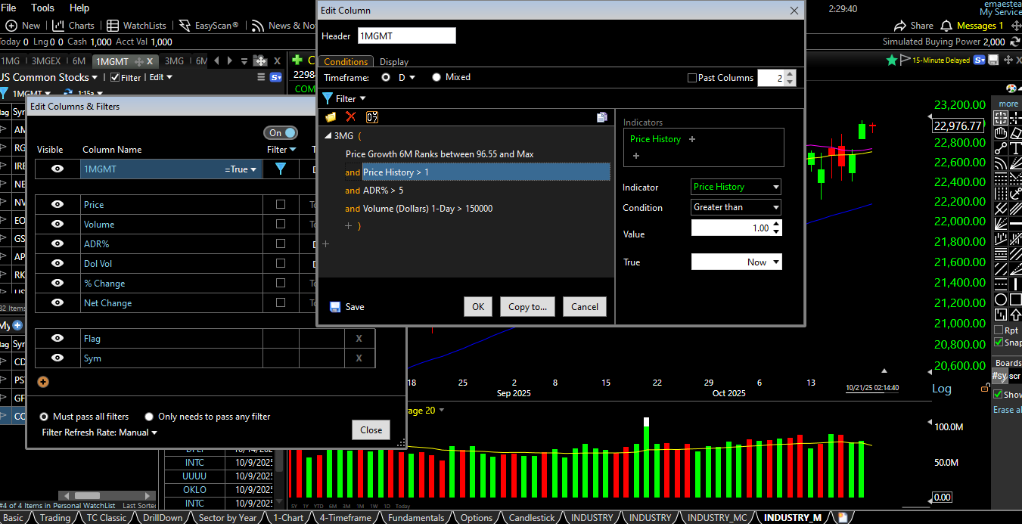Switch the Filter On toggle off
Image resolution: width=1022 pixels, height=524 pixels.
[x=281, y=132]
